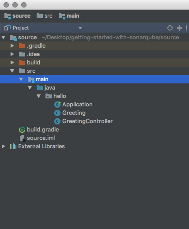The width and height of the screenshot is (189, 229).
Task: Click the Project panel view icon
Action: tap(8, 28)
